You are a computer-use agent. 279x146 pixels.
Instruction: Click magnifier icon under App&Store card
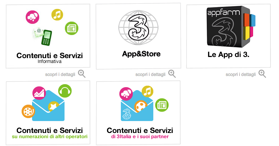172,74
